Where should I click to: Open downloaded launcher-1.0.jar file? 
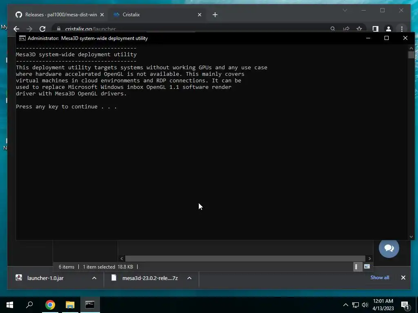[45, 278]
